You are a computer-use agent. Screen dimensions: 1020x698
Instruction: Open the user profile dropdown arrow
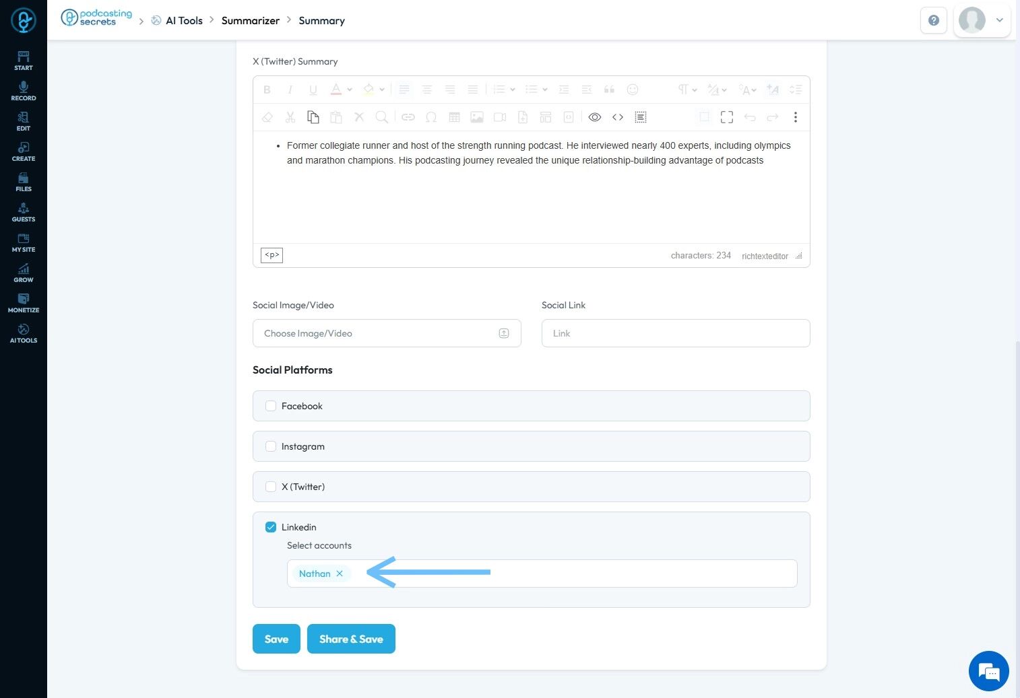(x=1000, y=20)
